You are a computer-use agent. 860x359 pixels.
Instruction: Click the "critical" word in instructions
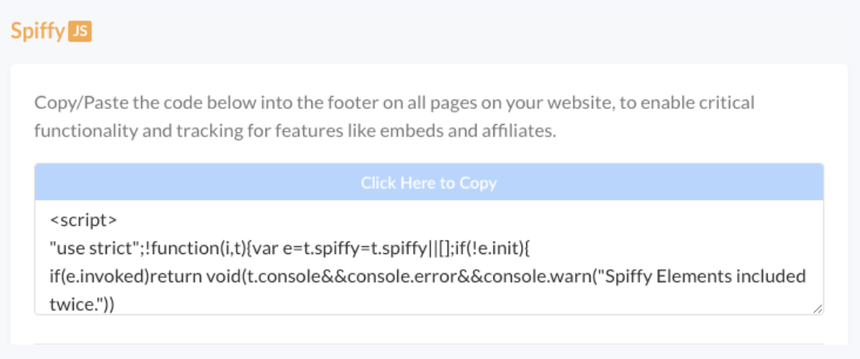click(731, 103)
